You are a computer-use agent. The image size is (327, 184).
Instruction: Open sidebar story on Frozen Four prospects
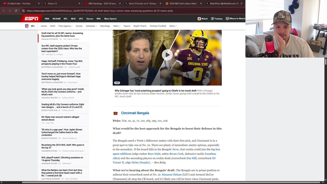(62, 63)
